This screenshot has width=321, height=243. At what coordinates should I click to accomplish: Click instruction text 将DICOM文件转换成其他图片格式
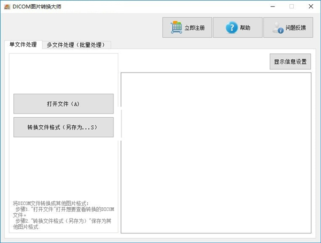[51, 203]
